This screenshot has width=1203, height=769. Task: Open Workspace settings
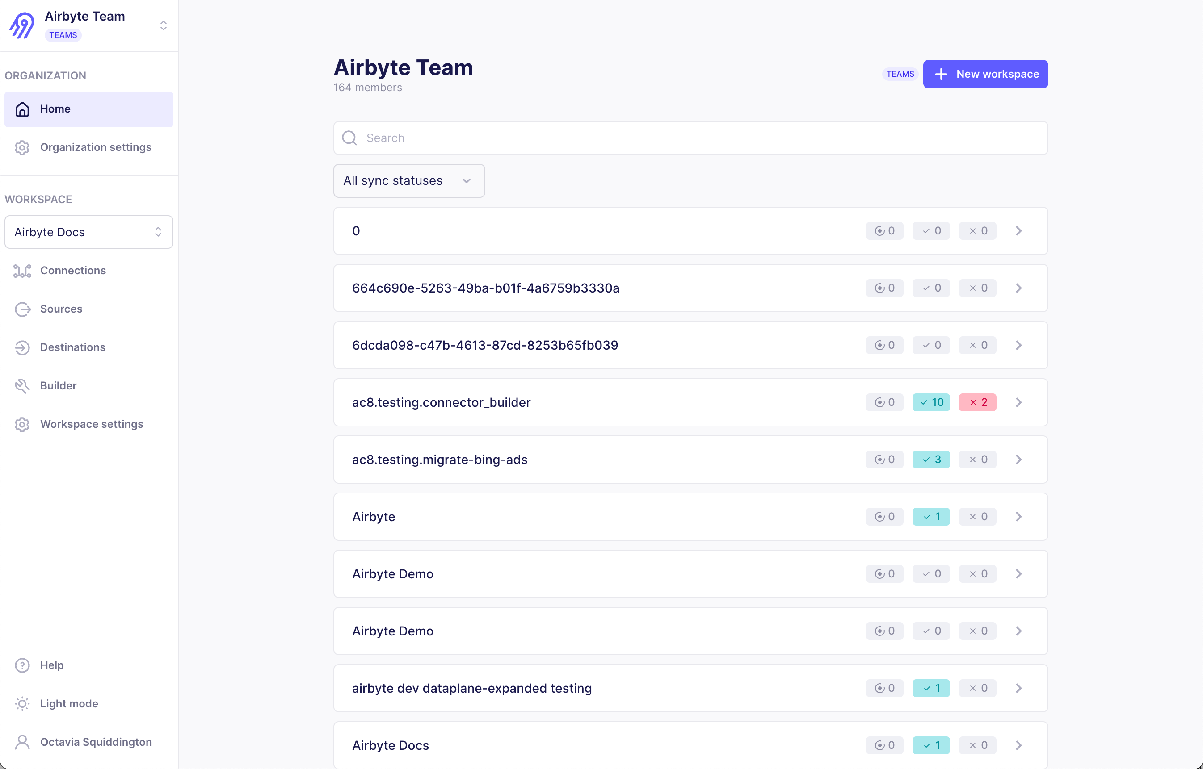(x=92, y=424)
